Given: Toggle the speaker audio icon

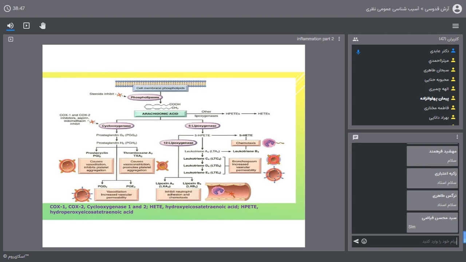Looking at the screenshot, I should click(x=10, y=26).
